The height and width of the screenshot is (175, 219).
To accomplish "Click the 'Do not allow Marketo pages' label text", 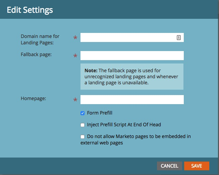I will [139, 137].
